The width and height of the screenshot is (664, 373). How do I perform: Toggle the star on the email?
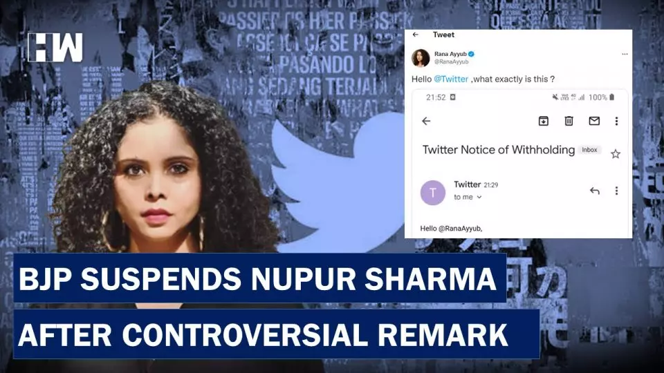click(616, 154)
